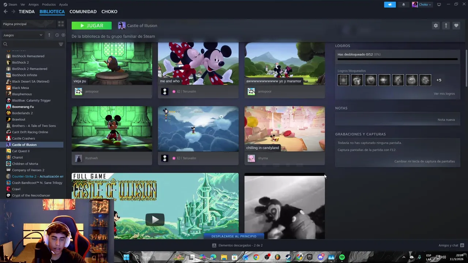Click the up-arrow info button near gear
468x263 pixels.
(x=446, y=26)
